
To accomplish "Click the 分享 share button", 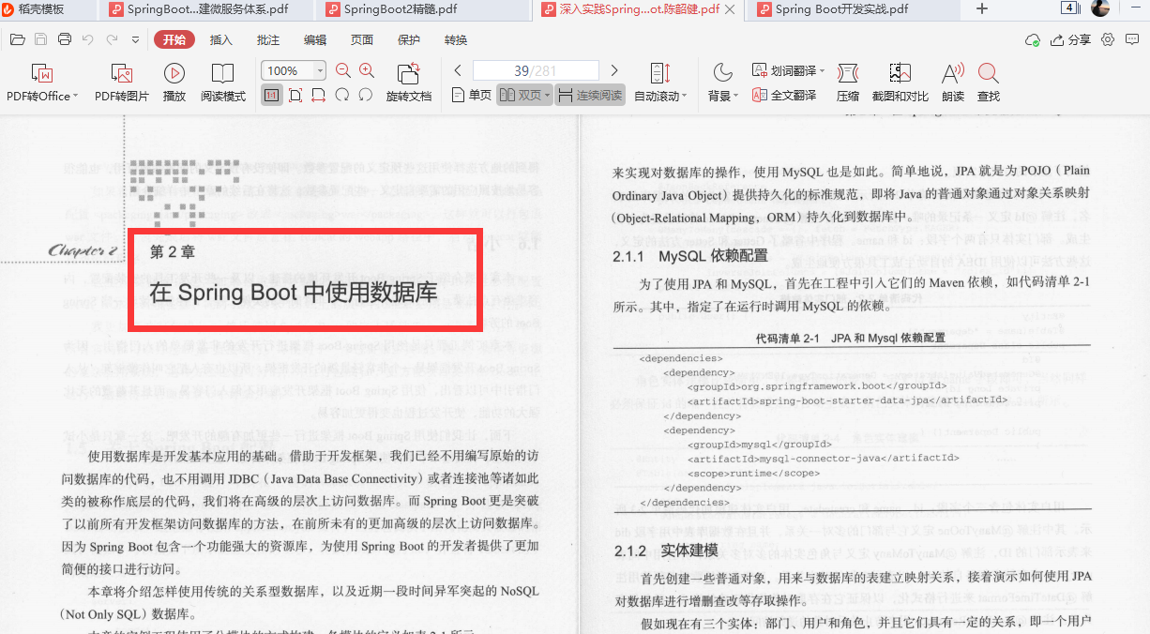I will coord(1071,40).
